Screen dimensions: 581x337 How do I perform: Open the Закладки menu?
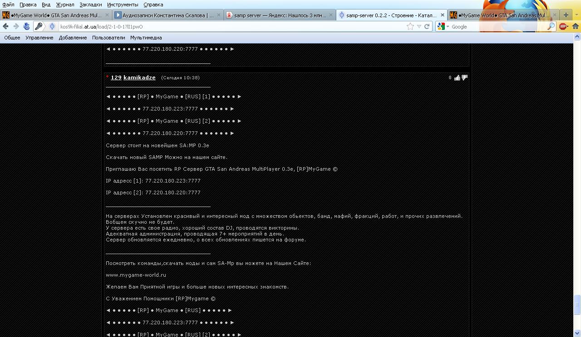pyautogui.click(x=90, y=5)
